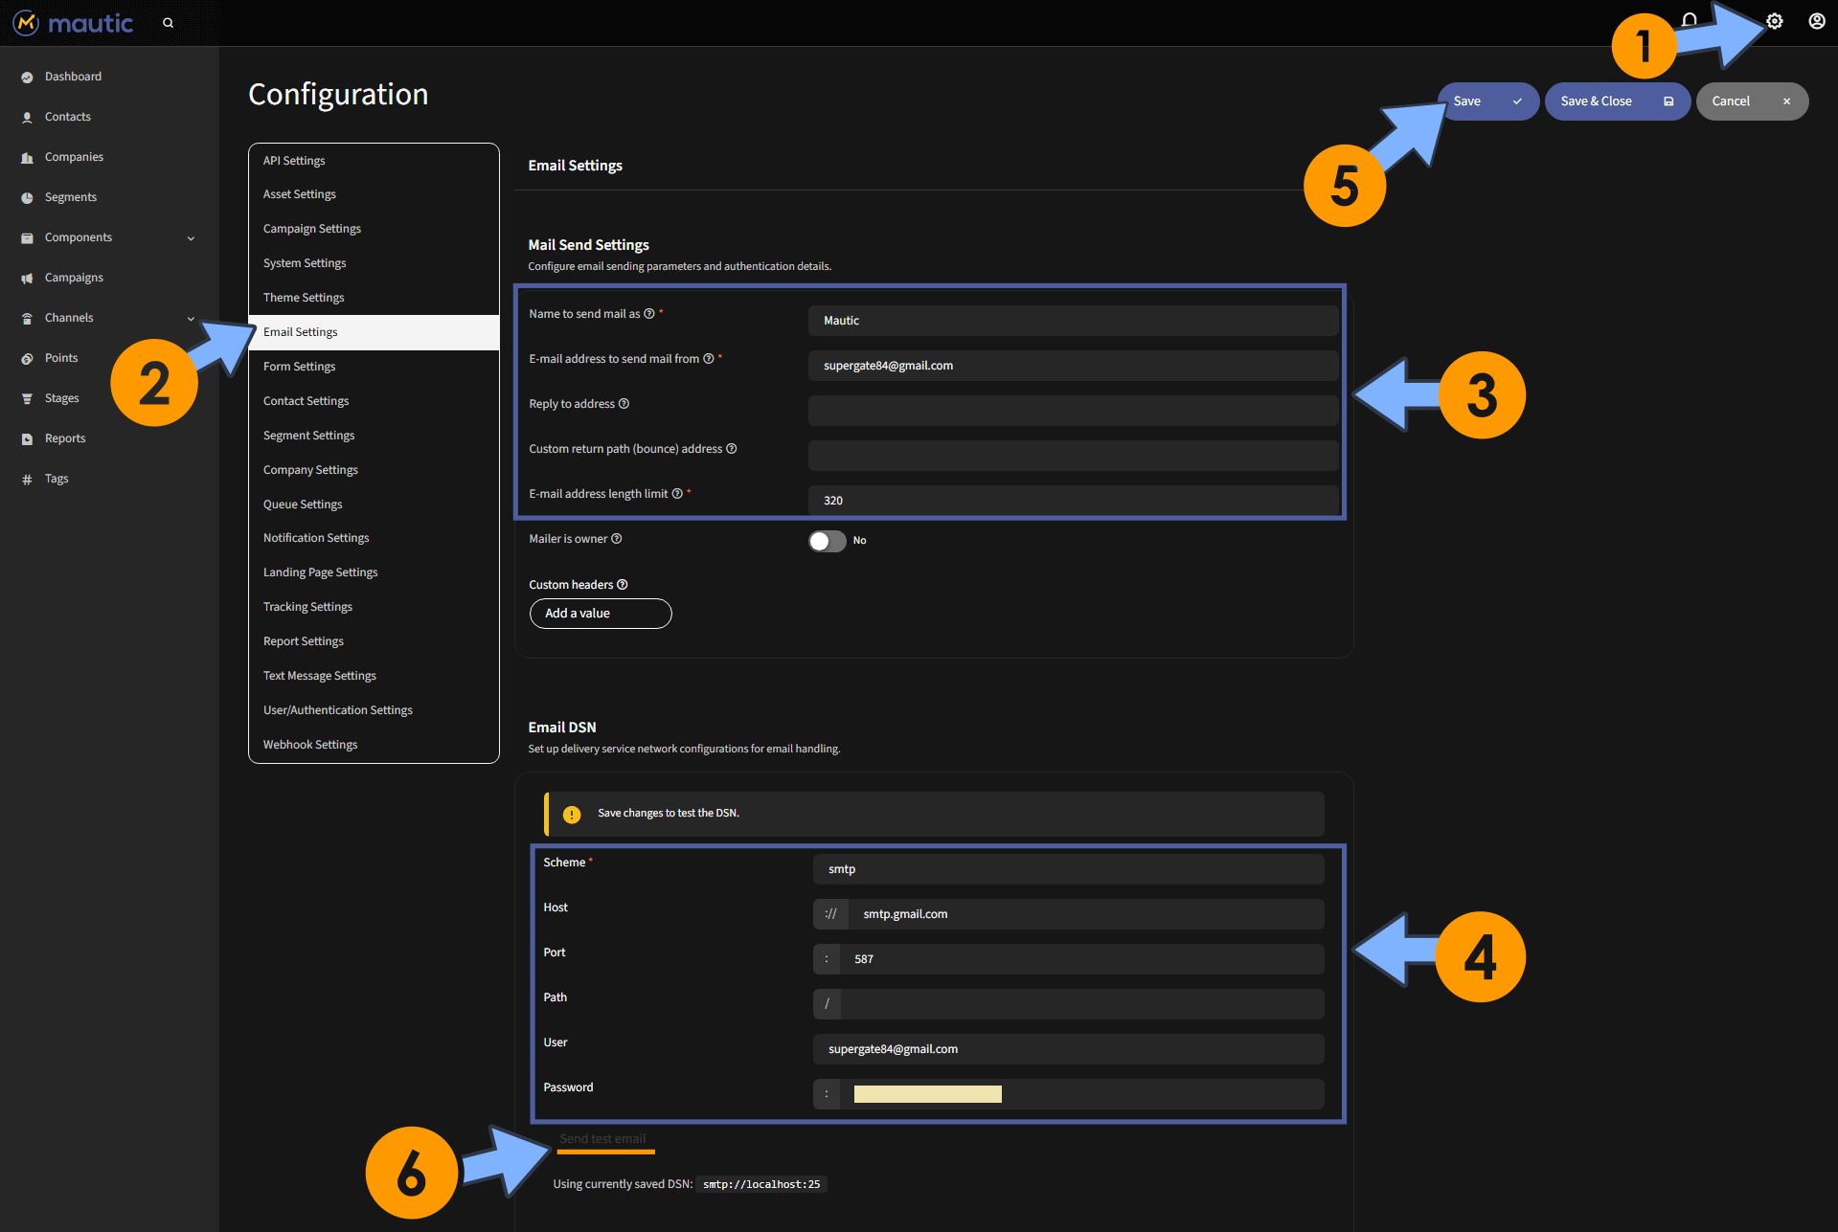This screenshot has width=1838, height=1232.
Task: Click the Components sidebar icon
Action: 27,237
